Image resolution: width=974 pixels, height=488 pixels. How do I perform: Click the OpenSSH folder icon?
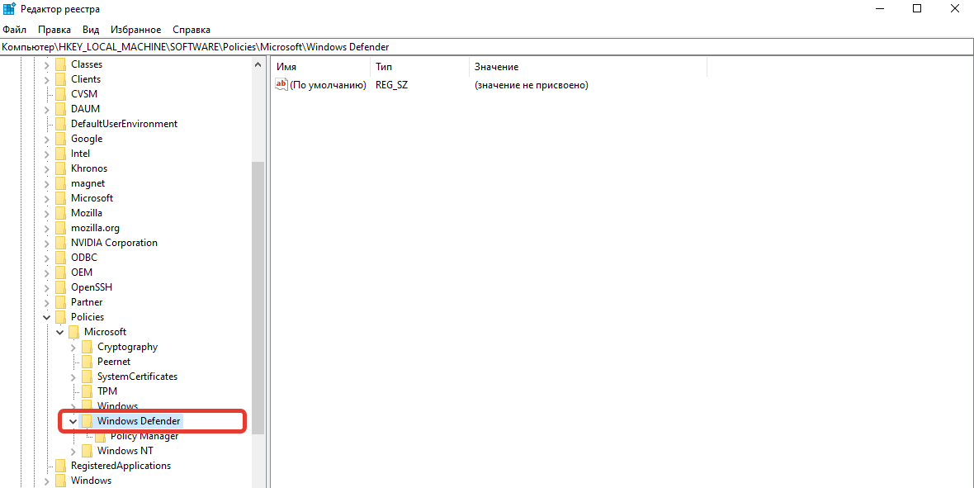[60, 287]
